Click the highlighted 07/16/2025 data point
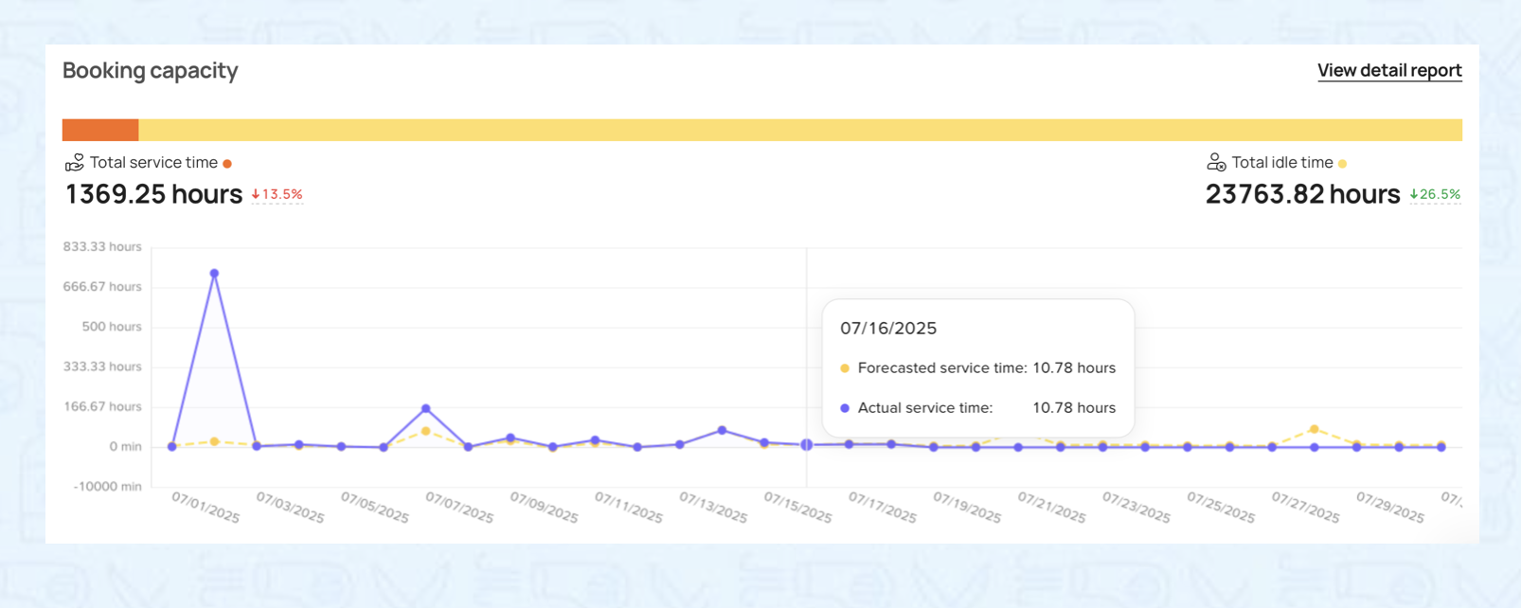1521x608 pixels. [807, 444]
